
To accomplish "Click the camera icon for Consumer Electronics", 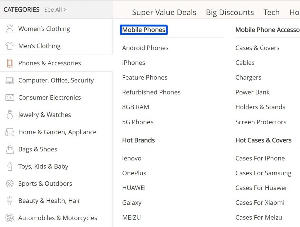I will 10,97.
